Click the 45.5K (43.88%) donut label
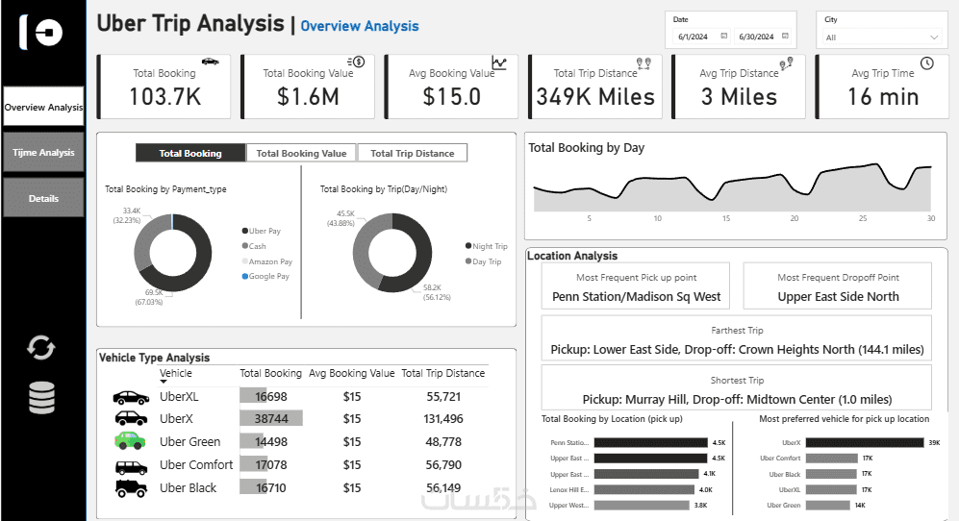 (x=341, y=218)
